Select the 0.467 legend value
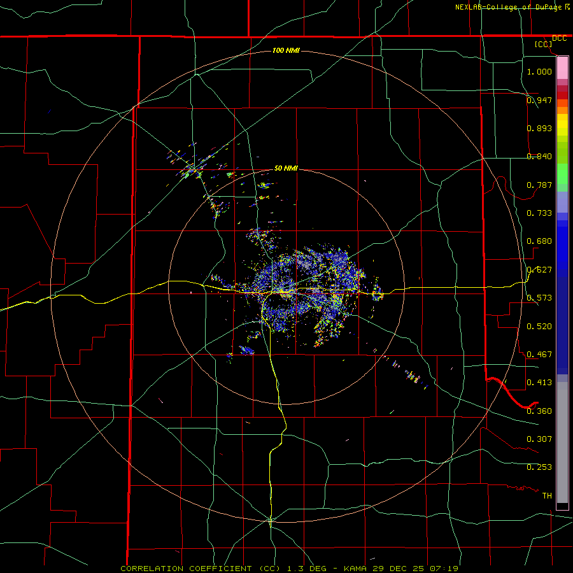The height and width of the screenshot is (573, 573). click(x=539, y=354)
